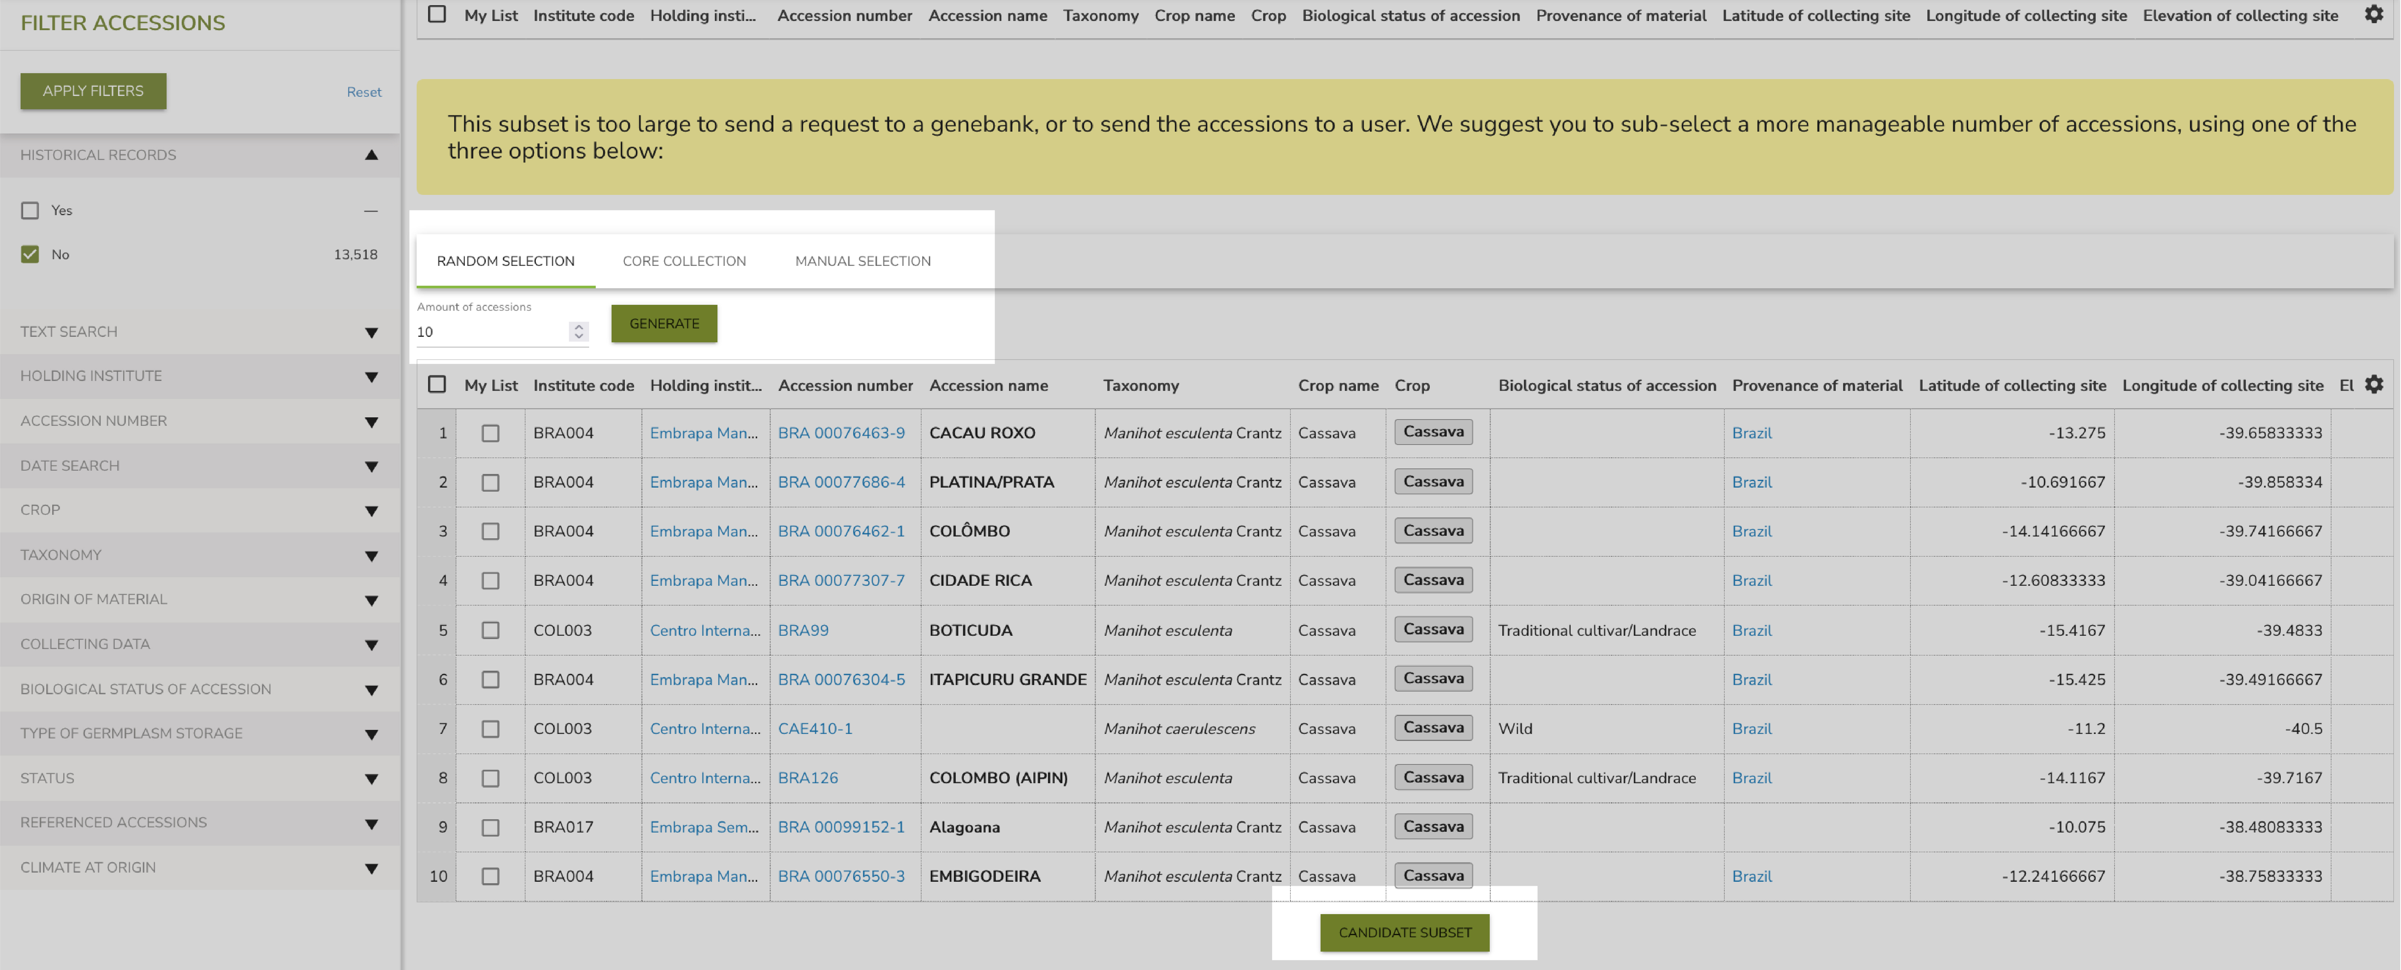Focus the Amount of accessions input field
The width and height of the screenshot is (2401, 970).
[491, 332]
